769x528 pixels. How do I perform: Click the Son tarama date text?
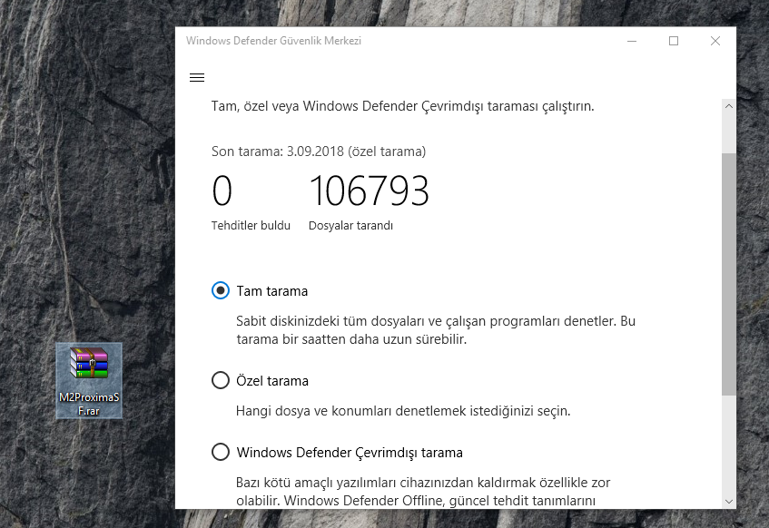coord(319,152)
